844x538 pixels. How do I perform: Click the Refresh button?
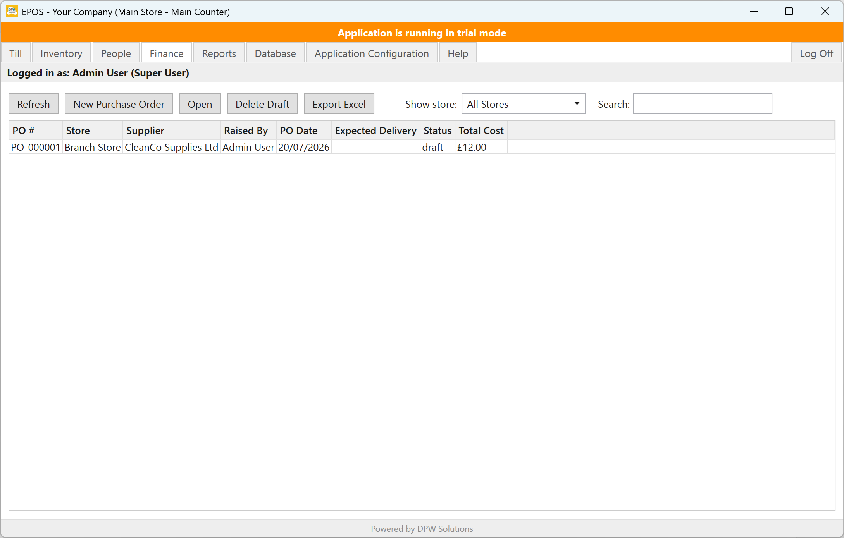click(33, 103)
